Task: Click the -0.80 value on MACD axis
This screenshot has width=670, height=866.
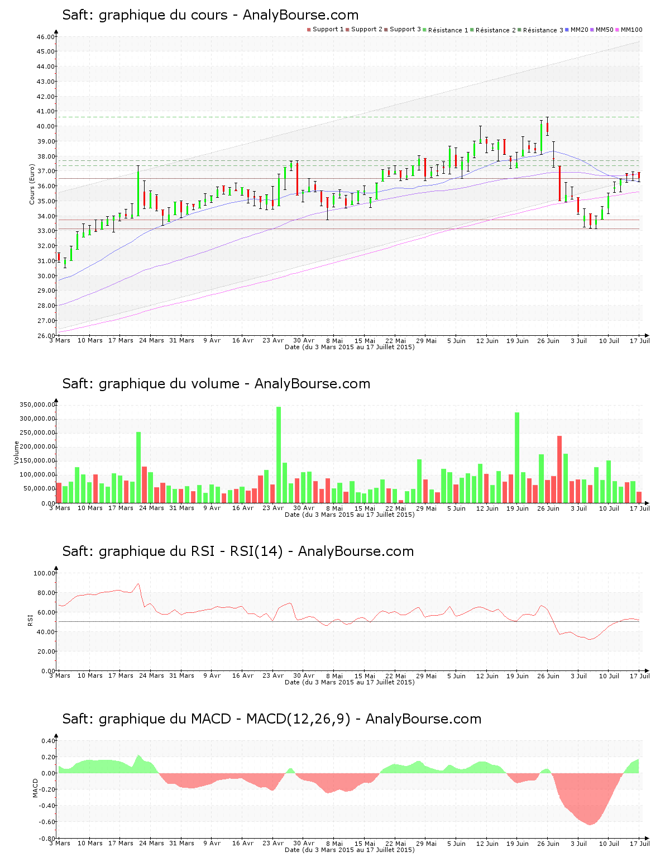Action: (47, 839)
